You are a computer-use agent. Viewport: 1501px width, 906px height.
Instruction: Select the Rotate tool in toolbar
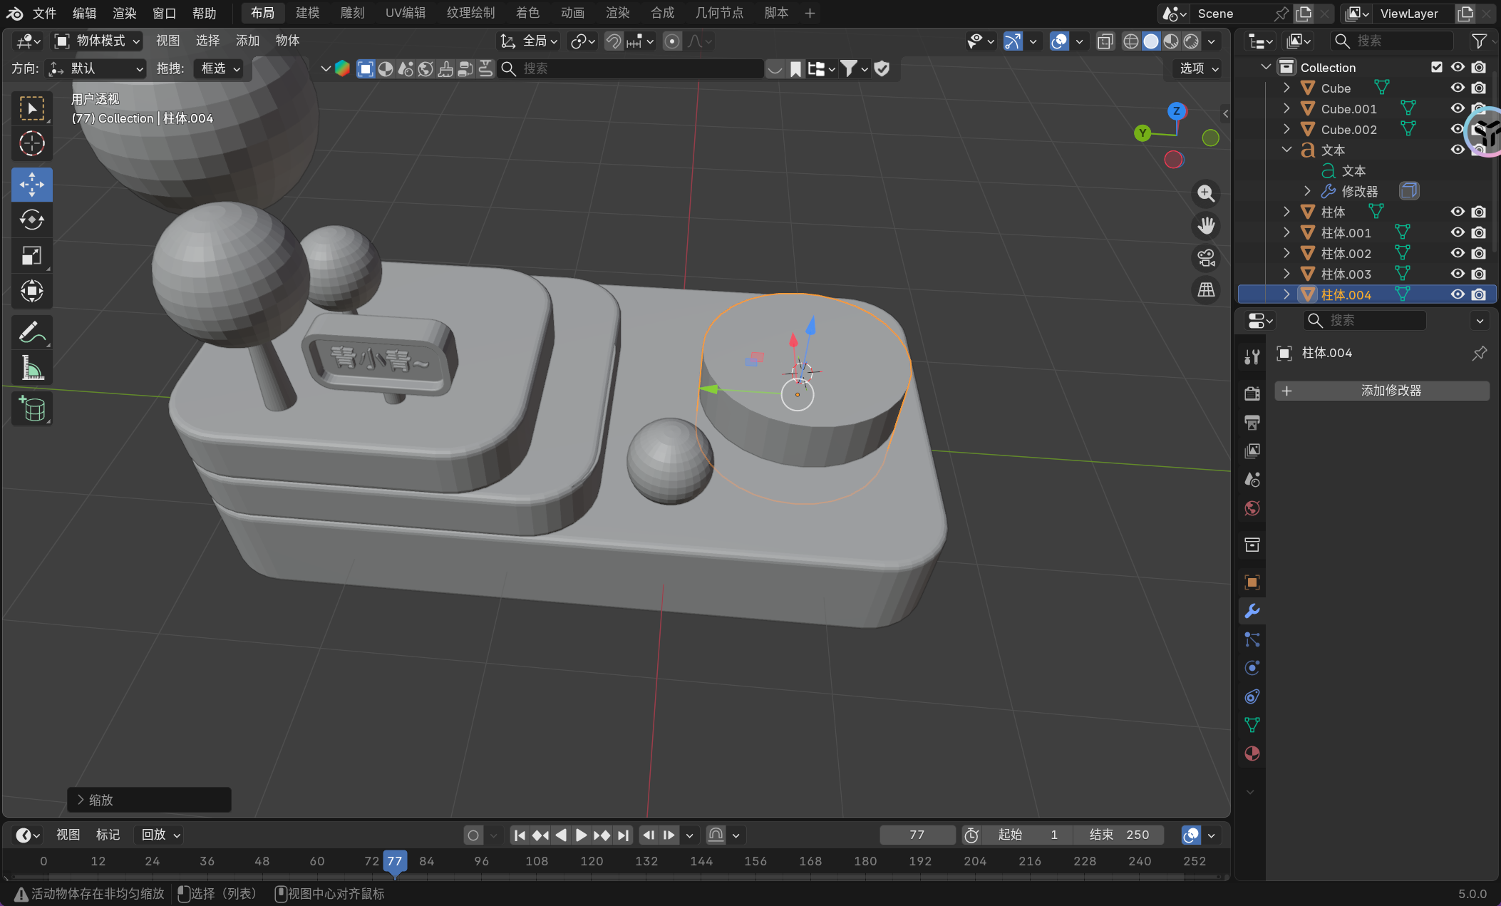(x=32, y=220)
